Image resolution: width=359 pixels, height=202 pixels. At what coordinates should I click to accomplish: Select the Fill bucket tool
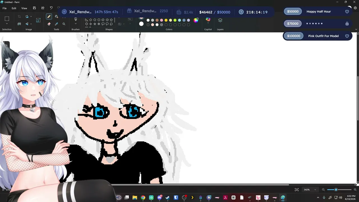click(x=56, y=17)
